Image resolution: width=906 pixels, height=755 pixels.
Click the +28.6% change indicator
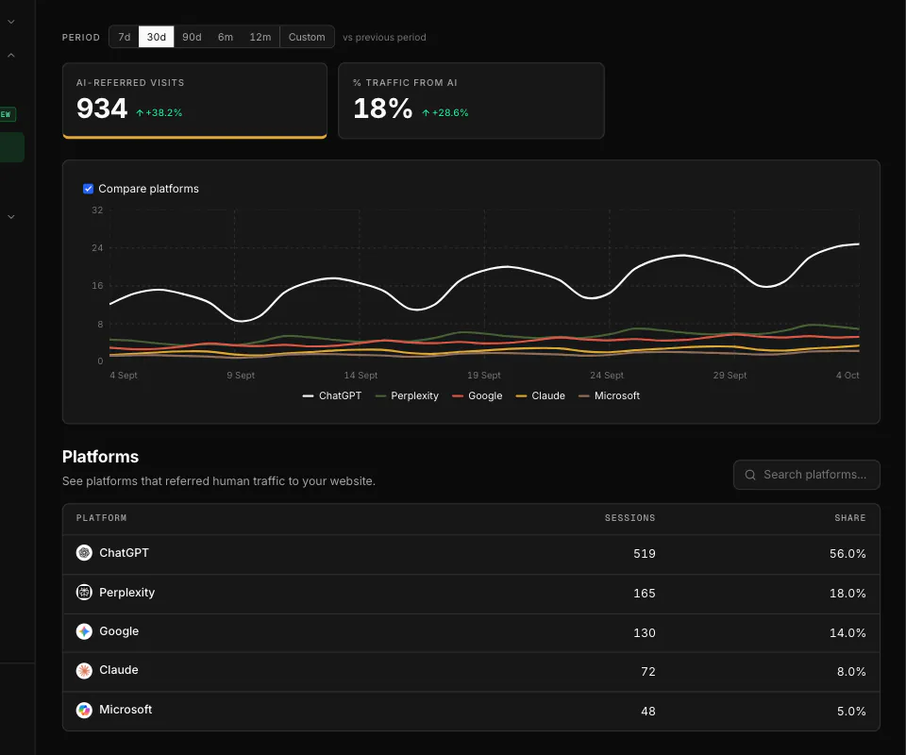(x=445, y=112)
